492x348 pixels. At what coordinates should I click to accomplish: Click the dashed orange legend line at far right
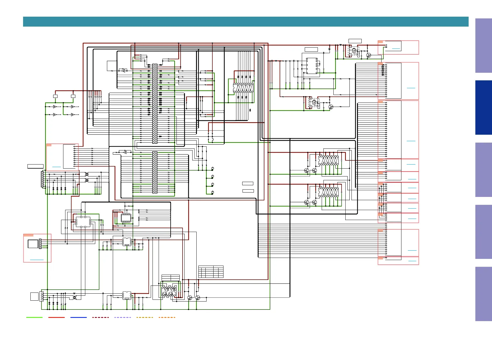coord(167,317)
